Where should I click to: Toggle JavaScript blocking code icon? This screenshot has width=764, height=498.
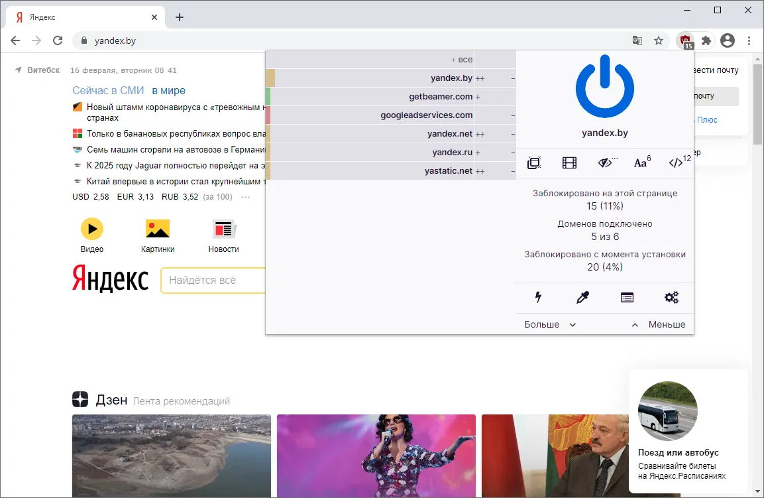[x=679, y=162]
